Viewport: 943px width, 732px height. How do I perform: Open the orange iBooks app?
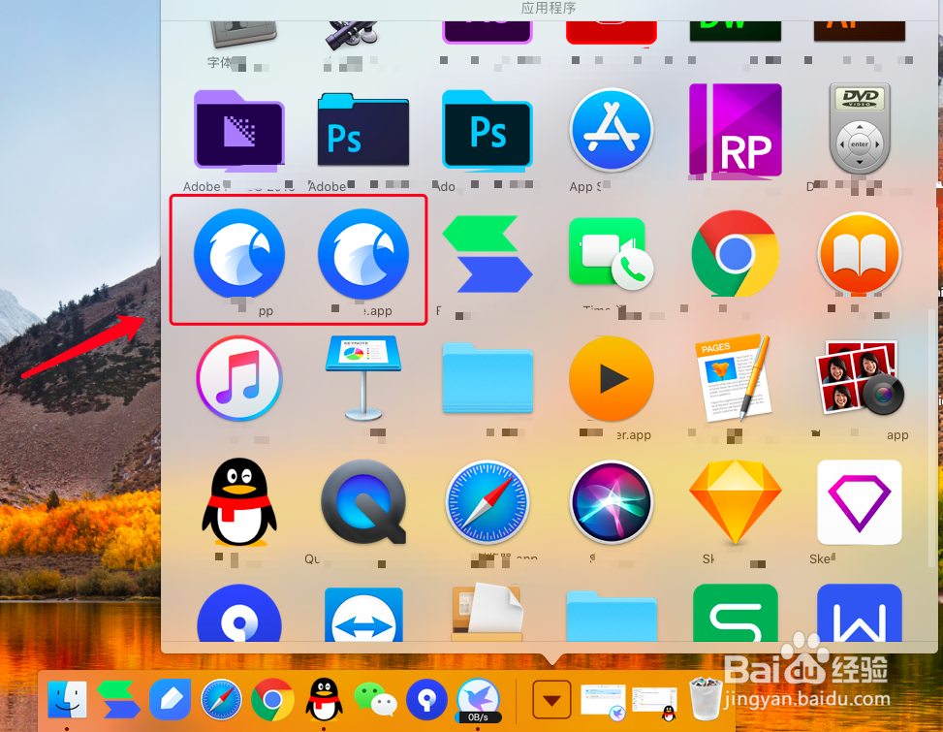pyautogui.click(x=860, y=253)
